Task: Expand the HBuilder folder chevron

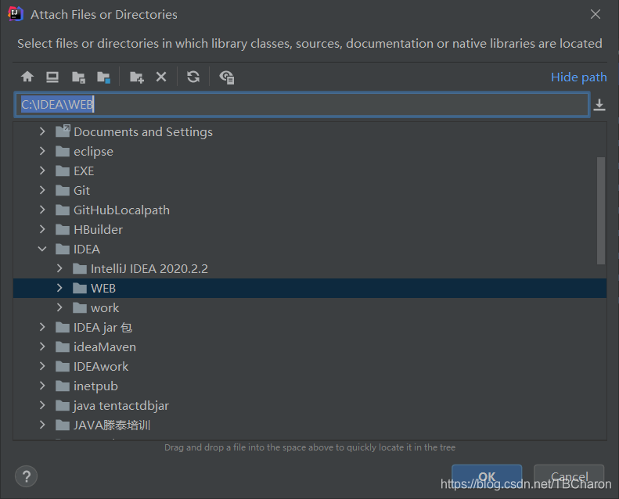Action: [x=42, y=229]
